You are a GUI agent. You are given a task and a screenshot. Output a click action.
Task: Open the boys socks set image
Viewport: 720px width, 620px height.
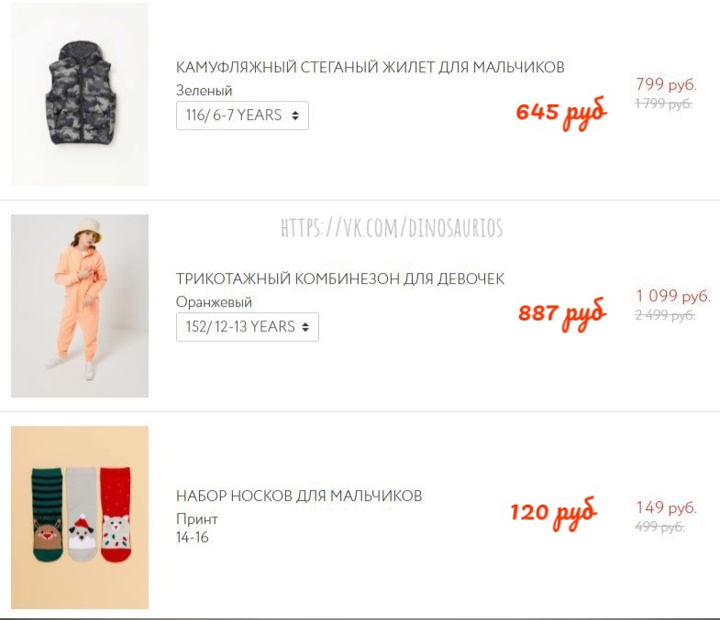[80, 517]
